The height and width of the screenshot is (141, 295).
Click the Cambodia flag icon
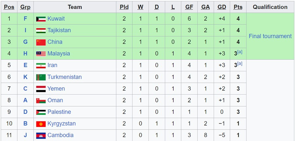(x=41, y=135)
